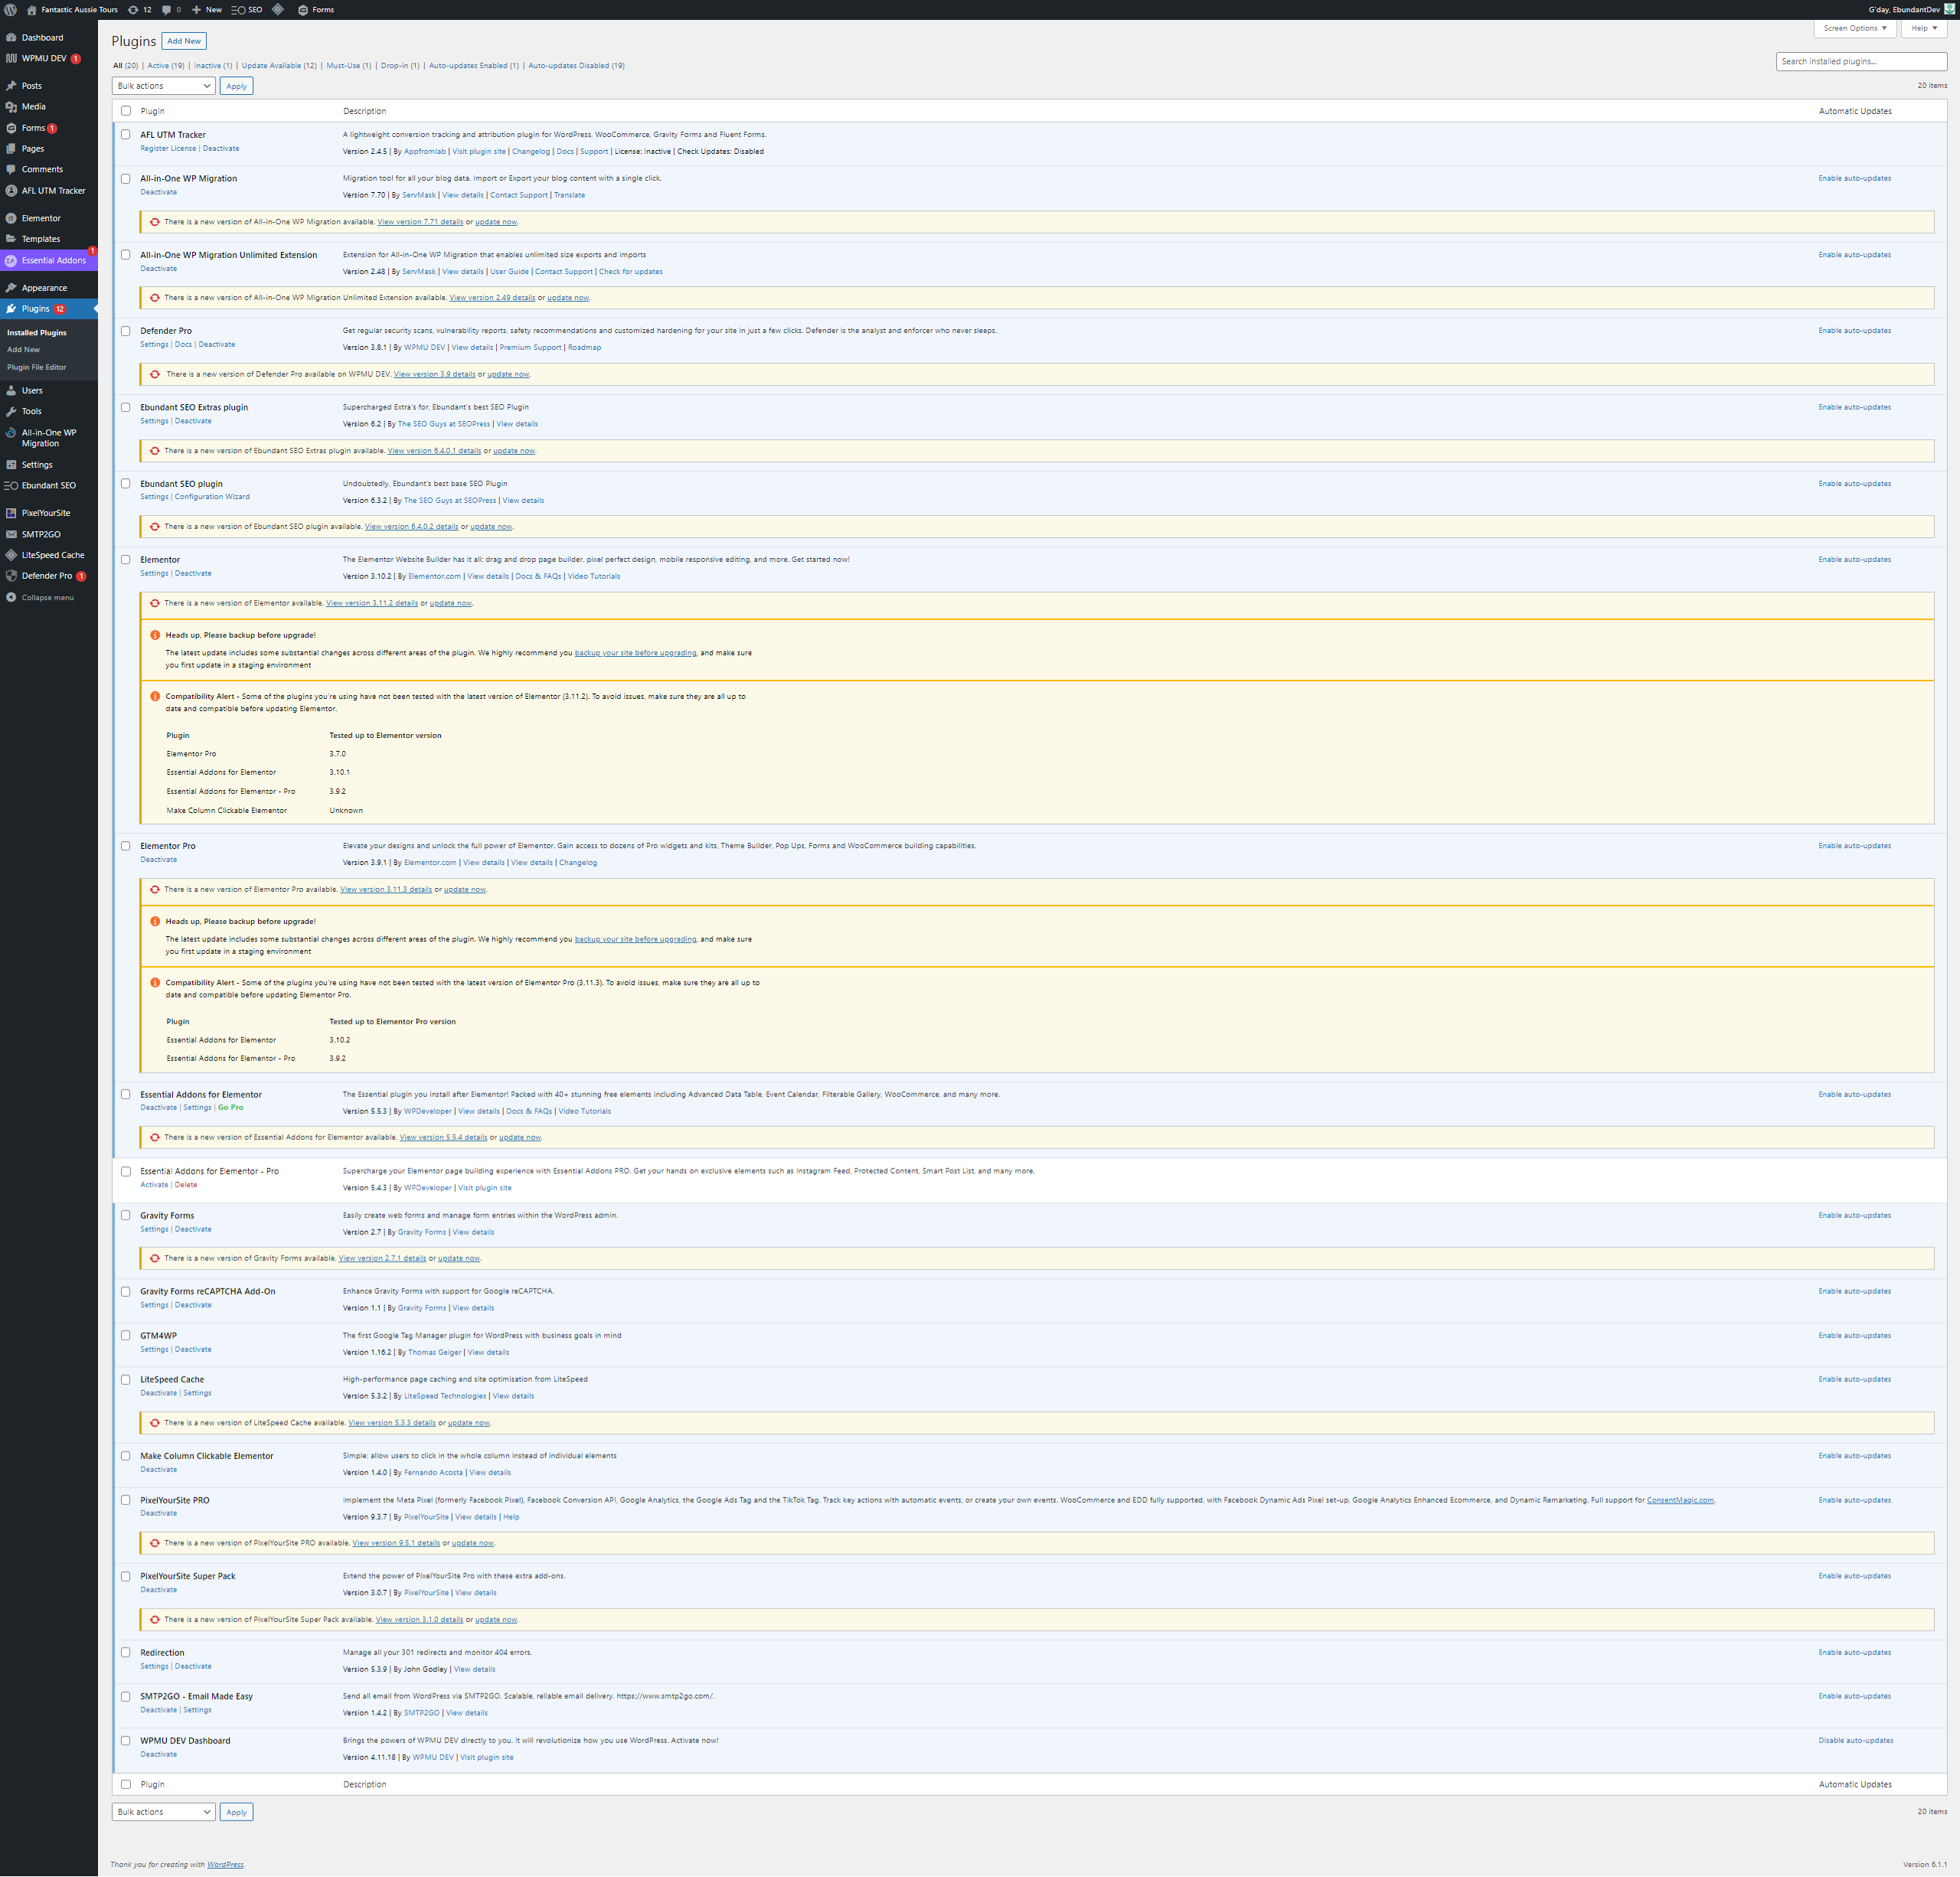This screenshot has width=1960, height=1877.
Task: Open LiteSpeed Cache from sidebar
Action: click(52, 555)
